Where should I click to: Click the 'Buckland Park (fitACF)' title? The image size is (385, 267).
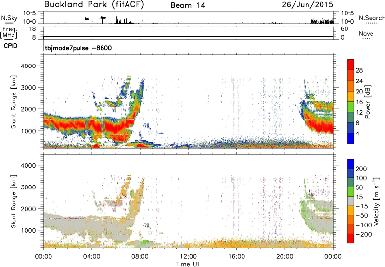pyautogui.click(x=94, y=5)
